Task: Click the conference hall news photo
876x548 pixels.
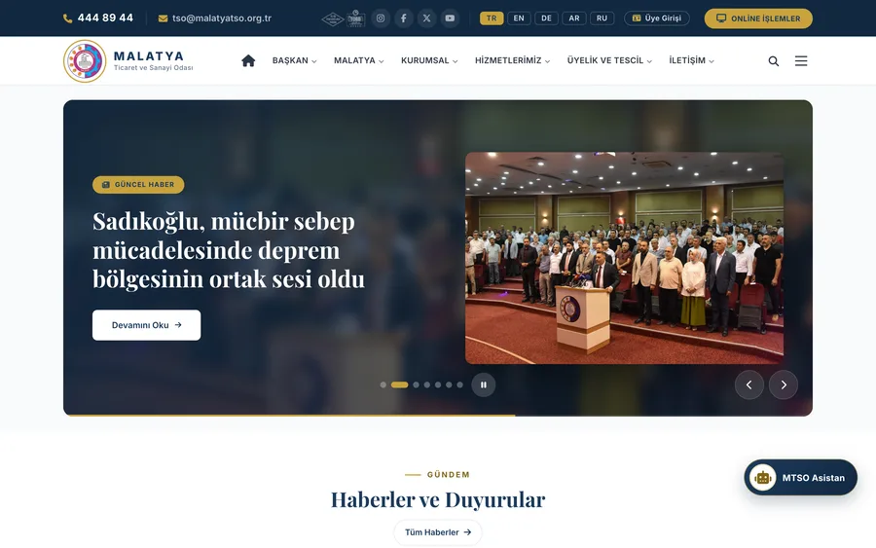Action: pyautogui.click(x=624, y=258)
